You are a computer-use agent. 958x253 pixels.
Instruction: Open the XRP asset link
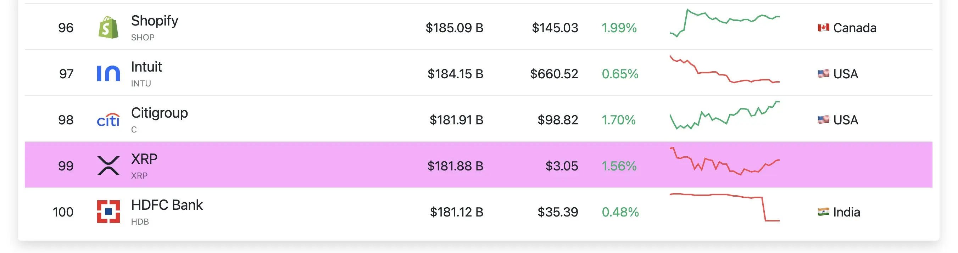tap(144, 159)
